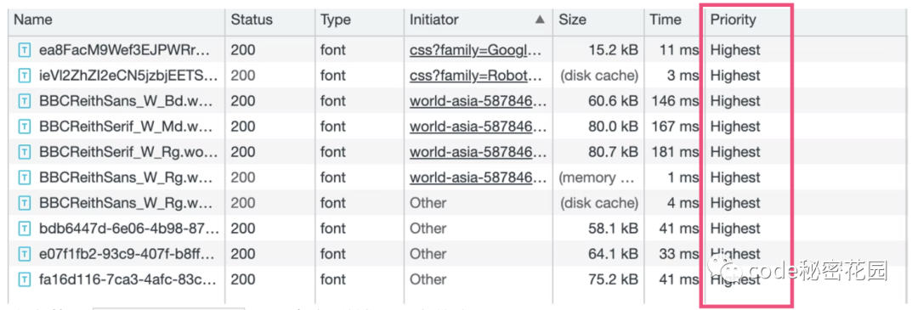Image resolution: width=918 pixels, height=310 pixels.
Task: Sort by the Status column header
Action: point(252,20)
